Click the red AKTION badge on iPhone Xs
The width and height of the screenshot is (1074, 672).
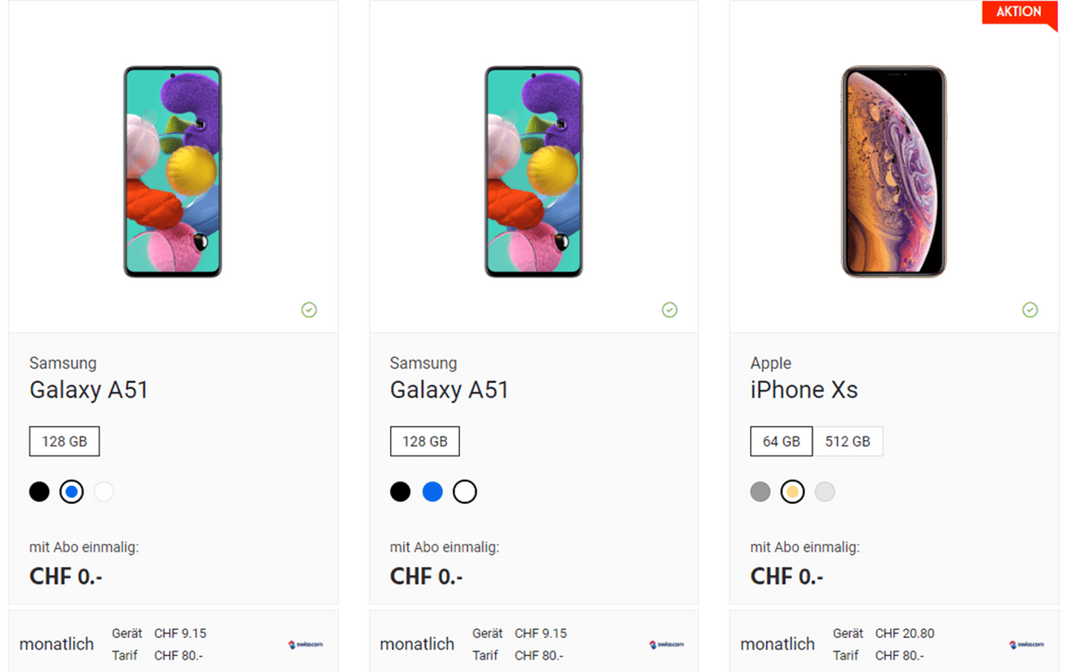pos(1019,13)
